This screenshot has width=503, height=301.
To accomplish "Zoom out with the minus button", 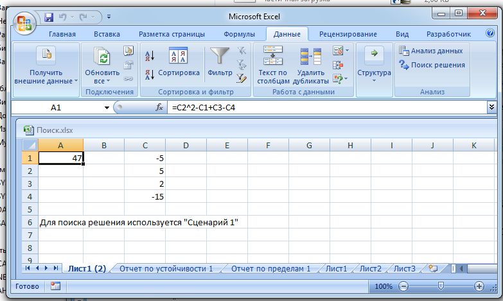I will tap(403, 286).
